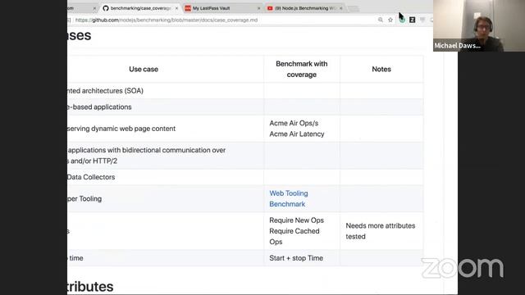Click the 'Use case' column header
The image size is (525, 295).
[x=144, y=69]
